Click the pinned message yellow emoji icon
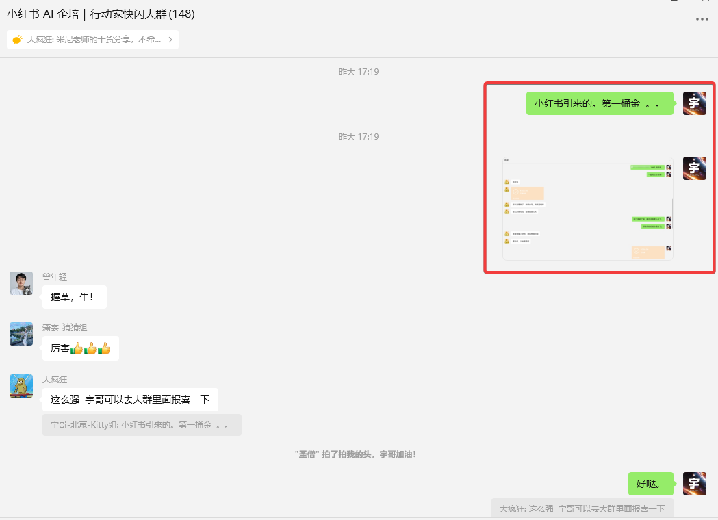 (x=17, y=40)
